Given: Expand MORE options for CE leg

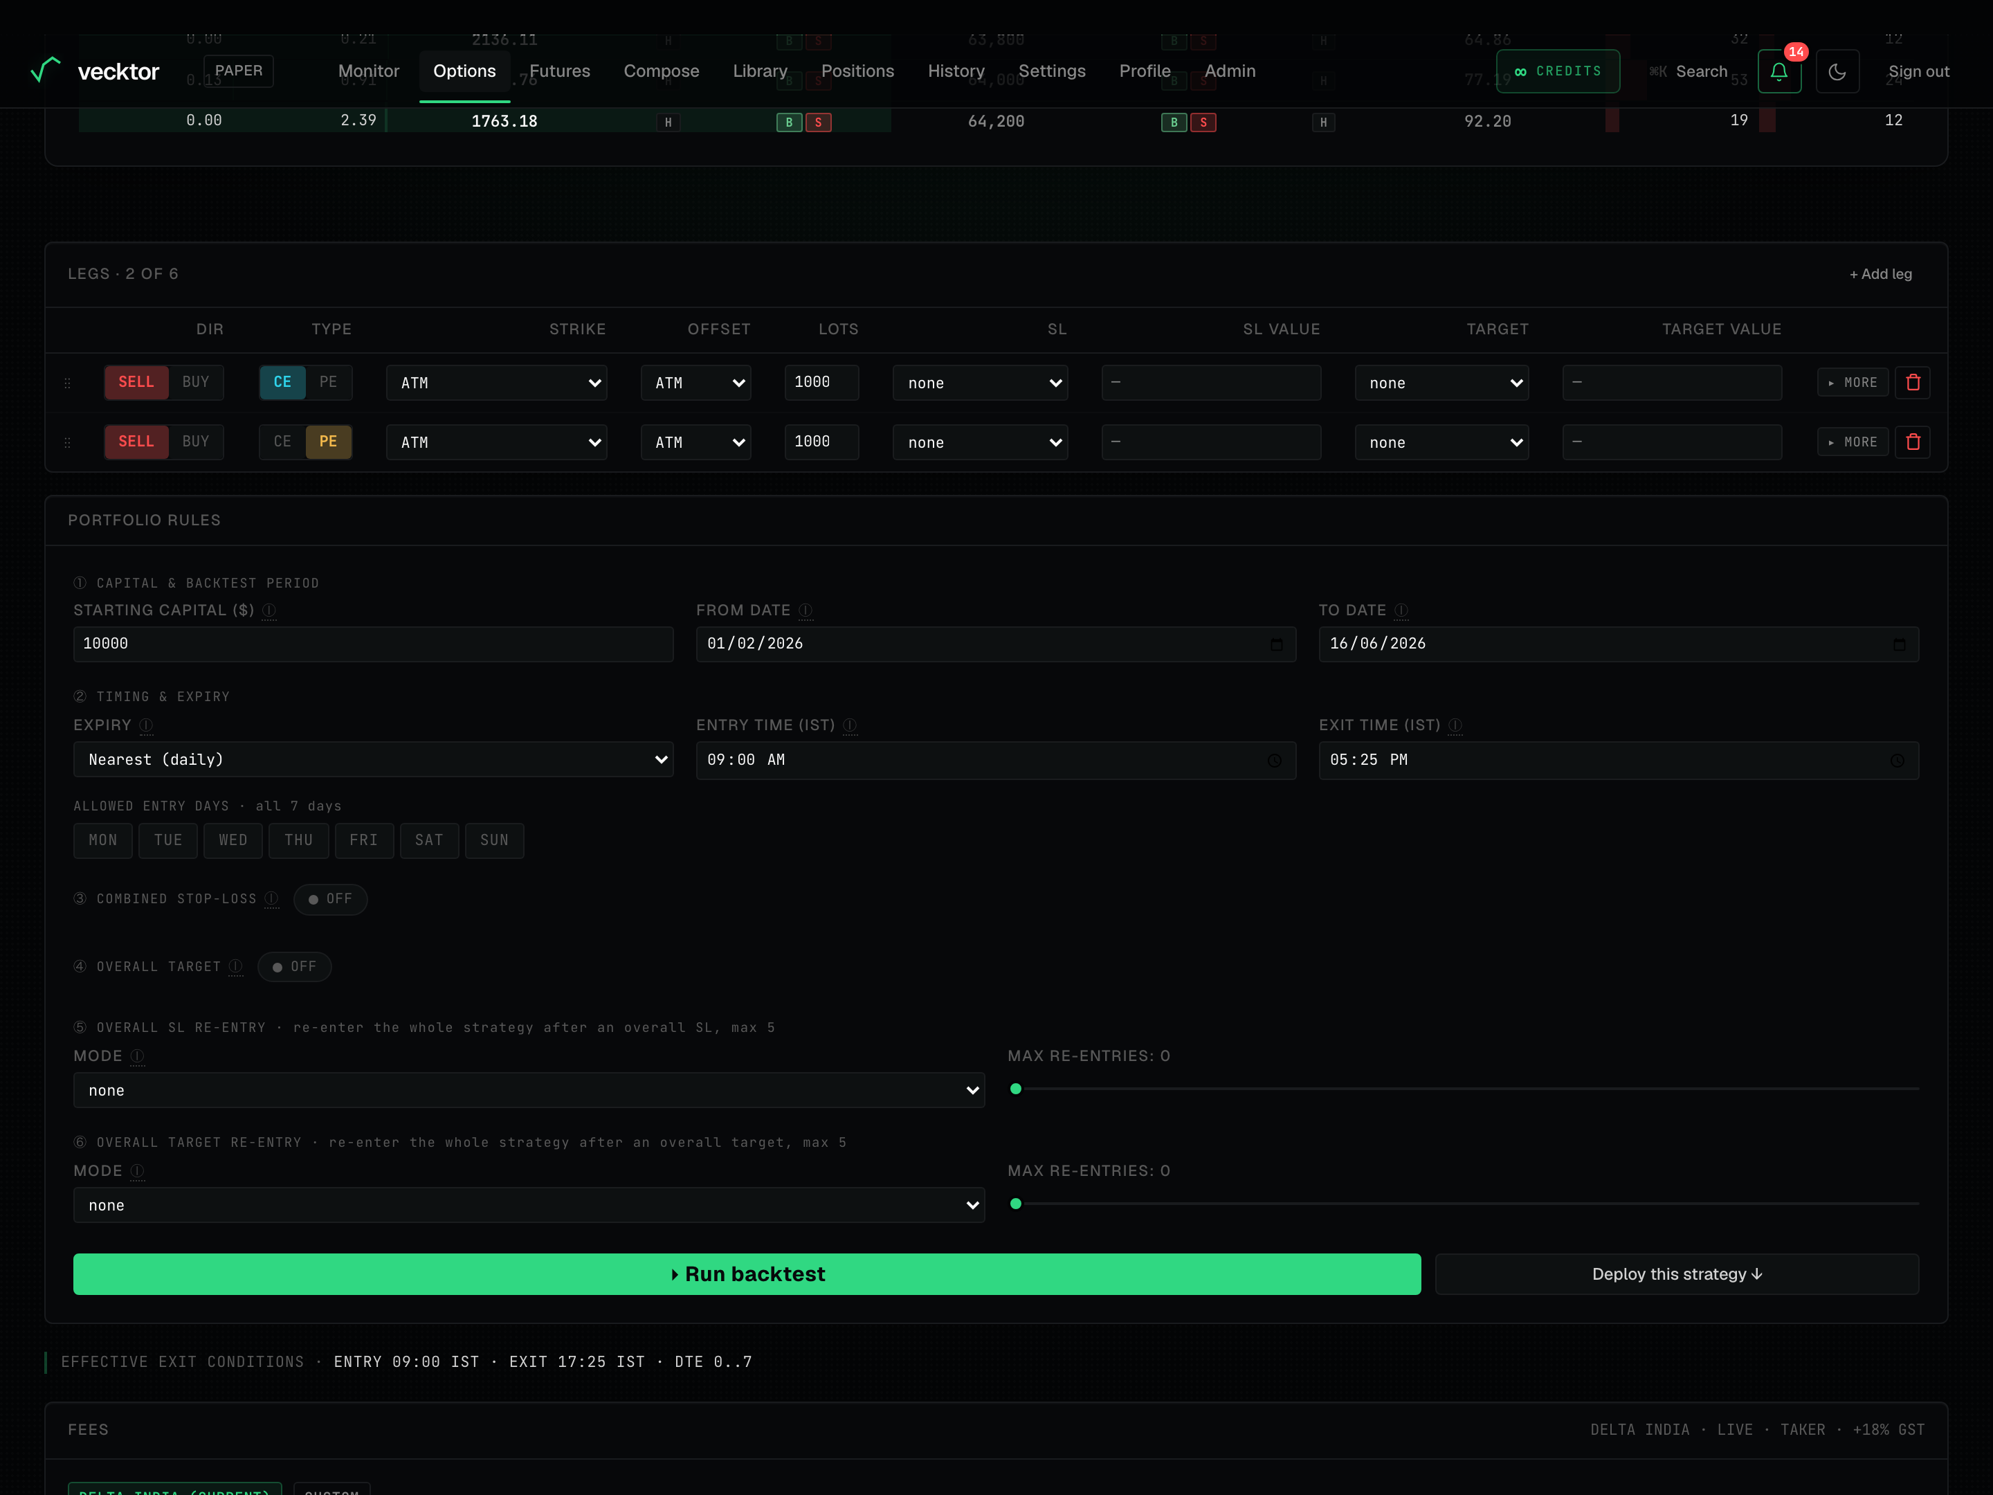Looking at the screenshot, I should 1853,383.
